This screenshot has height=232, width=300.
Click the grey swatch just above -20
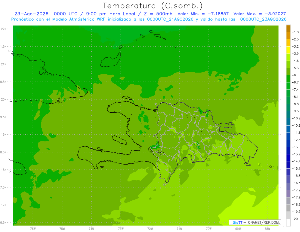[x=288, y=215]
